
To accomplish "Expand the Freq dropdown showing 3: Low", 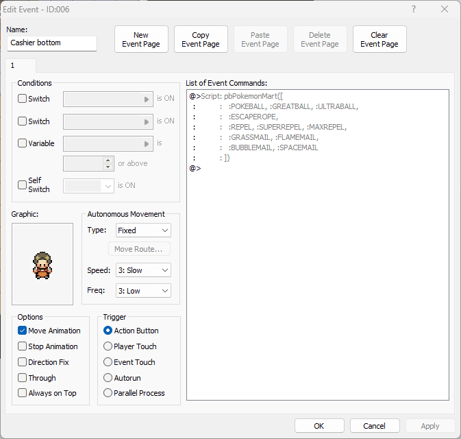I will pyautogui.click(x=143, y=291).
